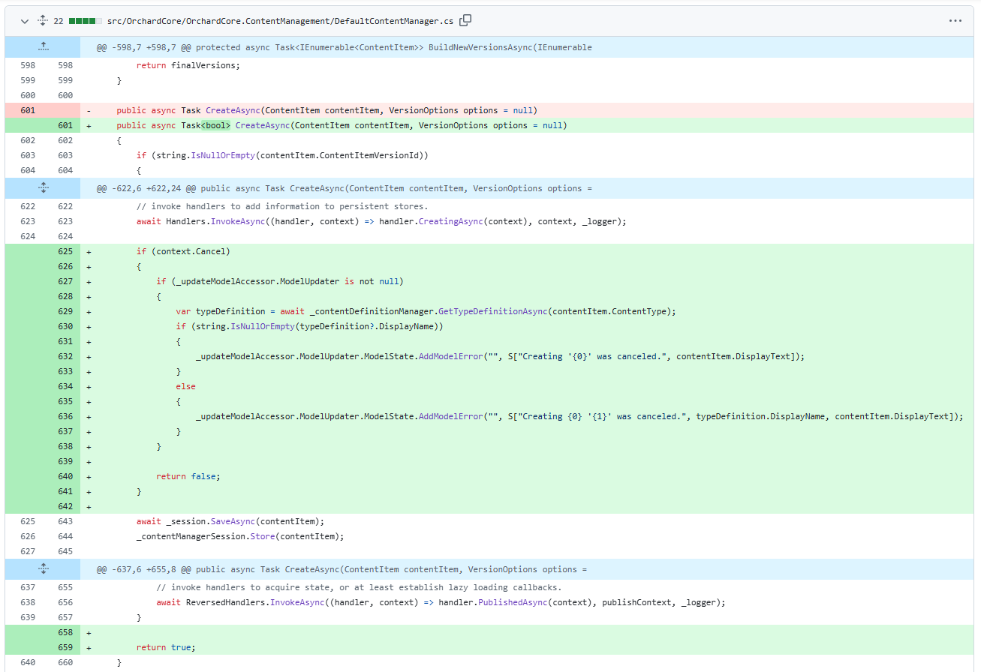Click the 'else' line at 634

185,386
